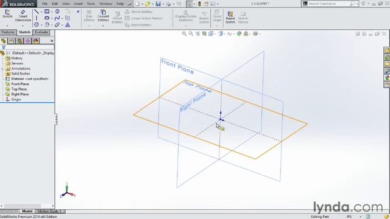Select Front Plane in the feature tree
The height and width of the screenshot is (219, 390).
(x=20, y=84)
